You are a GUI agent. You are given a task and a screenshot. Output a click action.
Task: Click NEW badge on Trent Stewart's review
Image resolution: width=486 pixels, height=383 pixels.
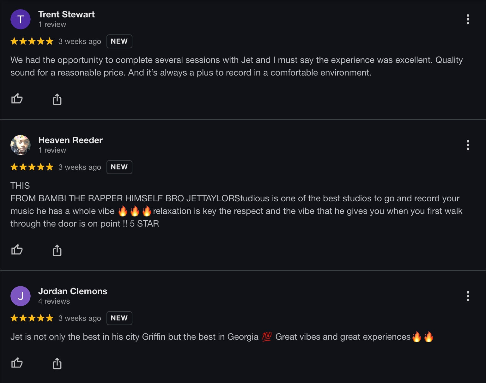point(119,41)
